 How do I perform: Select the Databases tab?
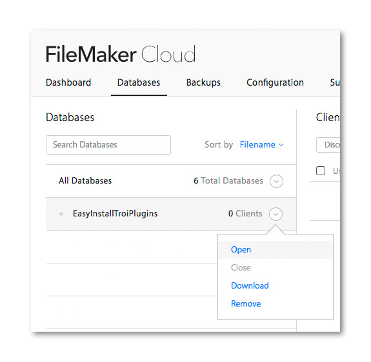(139, 82)
